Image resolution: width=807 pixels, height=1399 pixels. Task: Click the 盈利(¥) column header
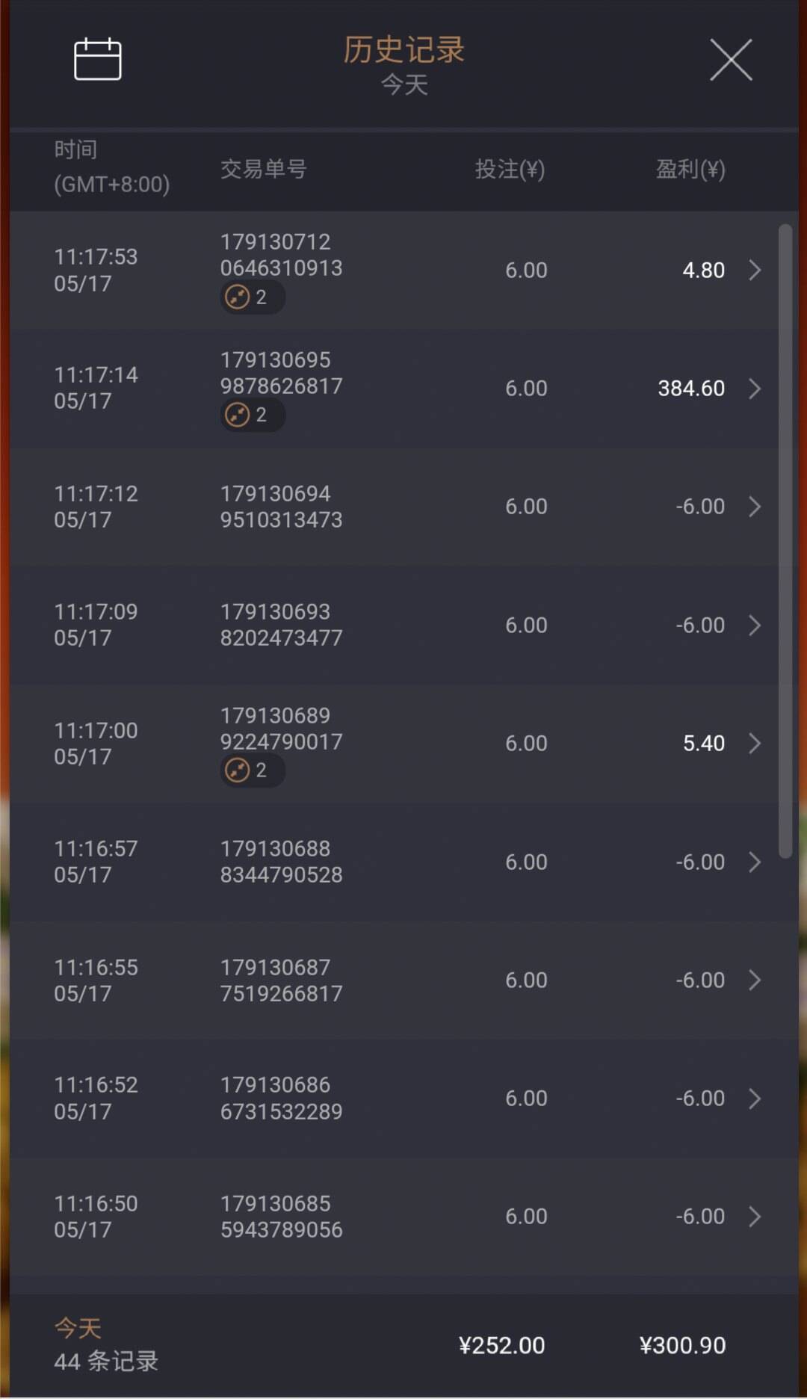tap(690, 170)
